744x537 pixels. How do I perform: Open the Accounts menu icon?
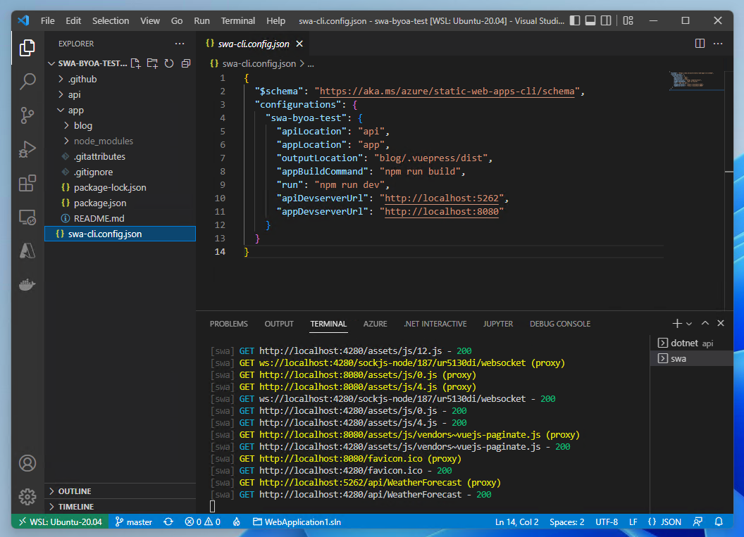[x=27, y=463]
